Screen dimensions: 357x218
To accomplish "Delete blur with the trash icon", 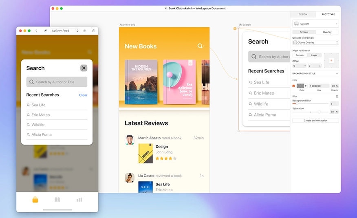I will (x=337, y=96).
